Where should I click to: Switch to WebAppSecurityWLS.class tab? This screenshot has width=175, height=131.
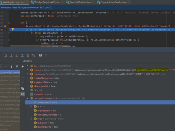point(47,2)
